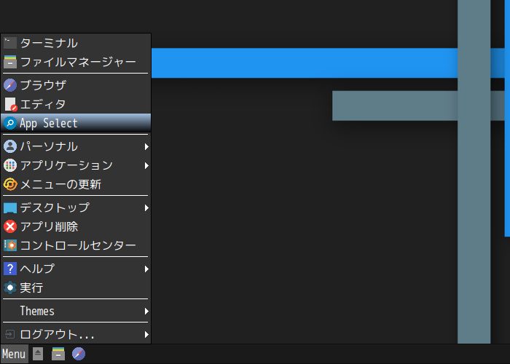
Task: Click the App Select magnifier icon
Action: [10, 123]
